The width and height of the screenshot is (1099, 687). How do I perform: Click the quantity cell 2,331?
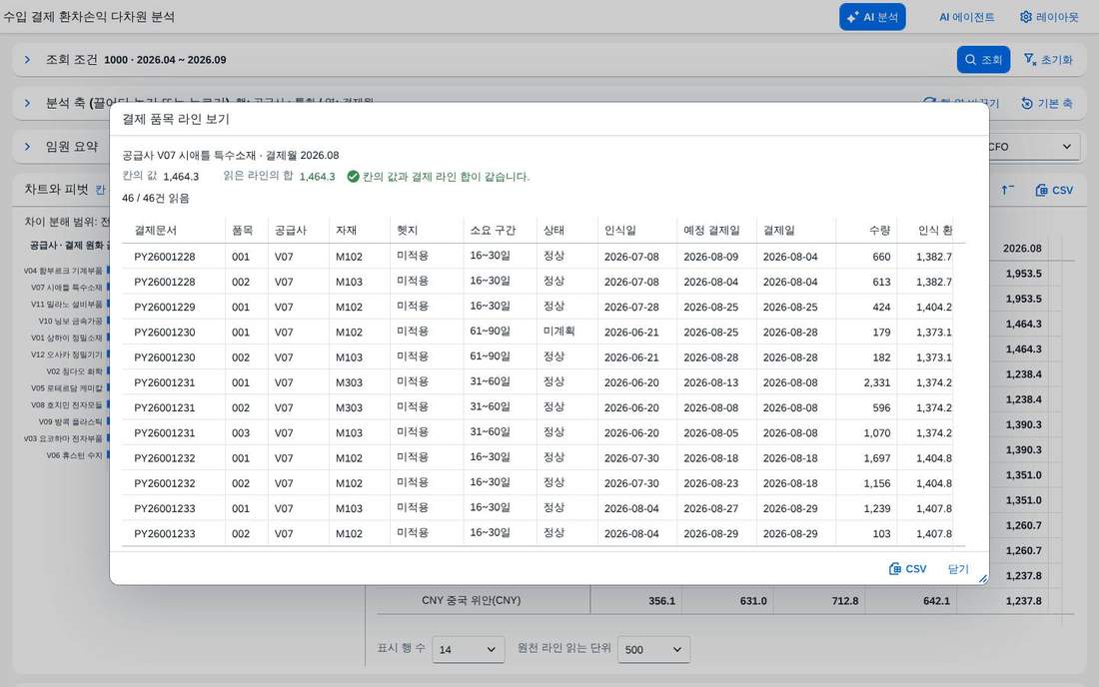click(x=877, y=383)
